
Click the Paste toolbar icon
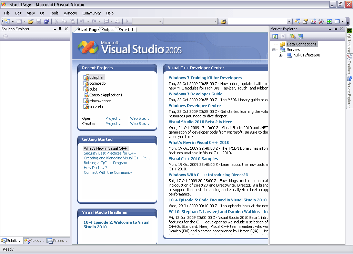pyautogui.click(x=72, y=21)
